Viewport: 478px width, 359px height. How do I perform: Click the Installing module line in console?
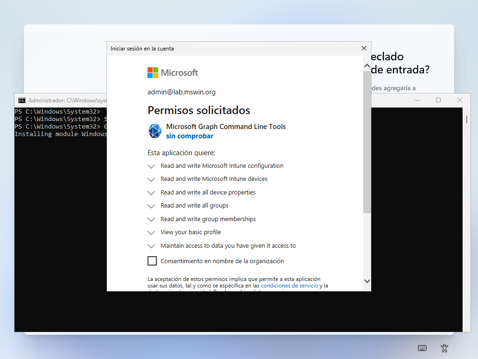tap(61, 134)
